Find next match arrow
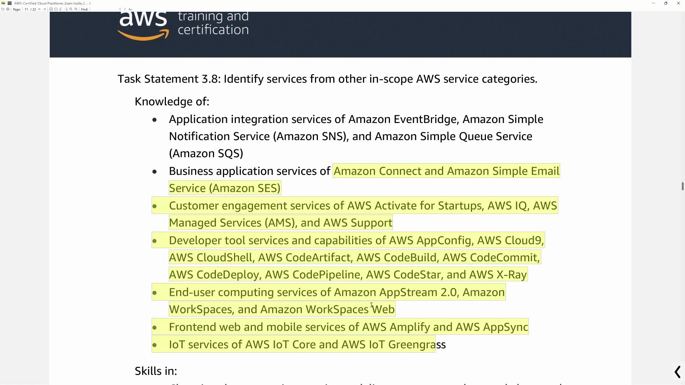Viewport: 685px width, 385px height. (x=125, y=9)
